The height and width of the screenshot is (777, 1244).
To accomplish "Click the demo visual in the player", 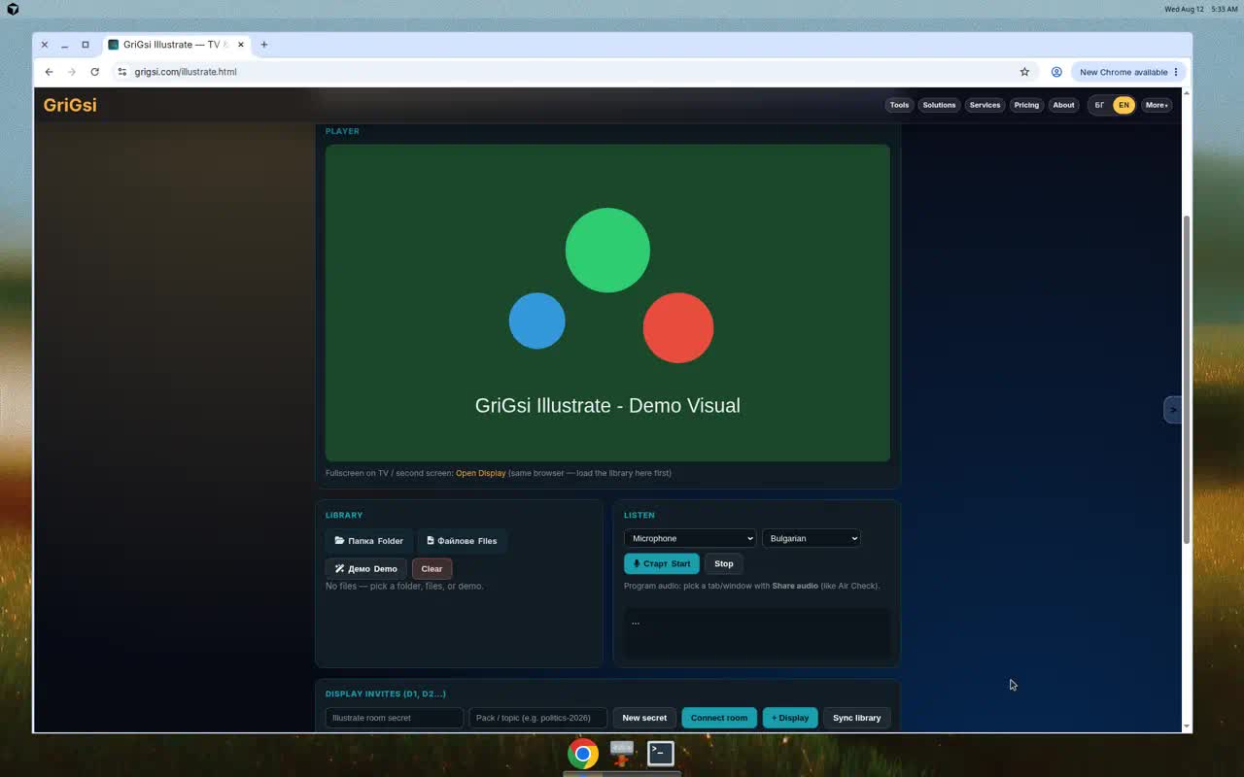I will [x=607, y=303].
